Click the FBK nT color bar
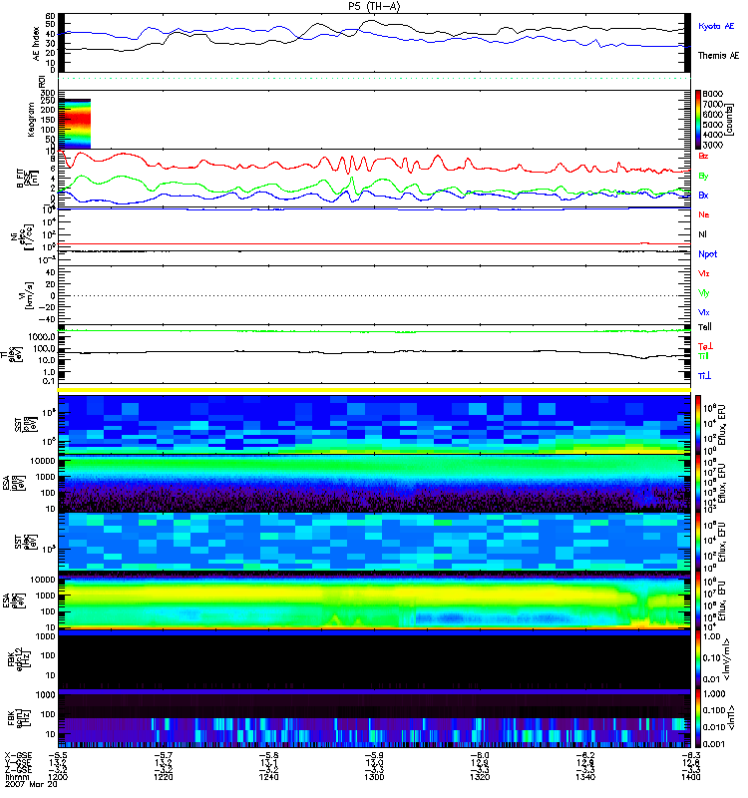The width and height of the screenshot is (748, 798). click(698, 718)
